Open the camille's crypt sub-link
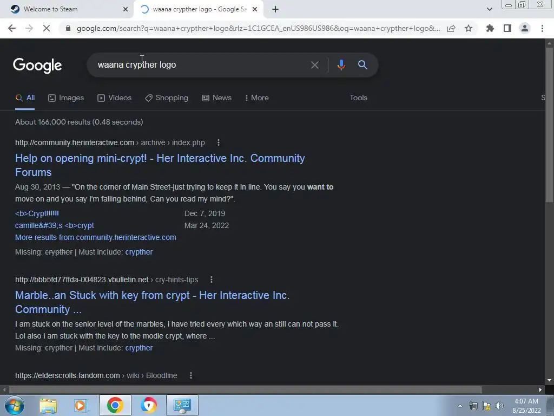This screenshot has height=416, width=554. coord(55,225)
